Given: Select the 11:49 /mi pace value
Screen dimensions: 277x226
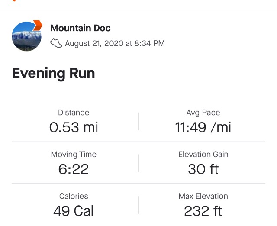Looking at the screenshot, I should tap(203, 127).
